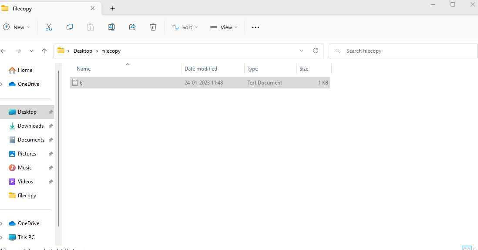Open the New item dropdown
The image size is (478, 250).
(x=17, y=27)
